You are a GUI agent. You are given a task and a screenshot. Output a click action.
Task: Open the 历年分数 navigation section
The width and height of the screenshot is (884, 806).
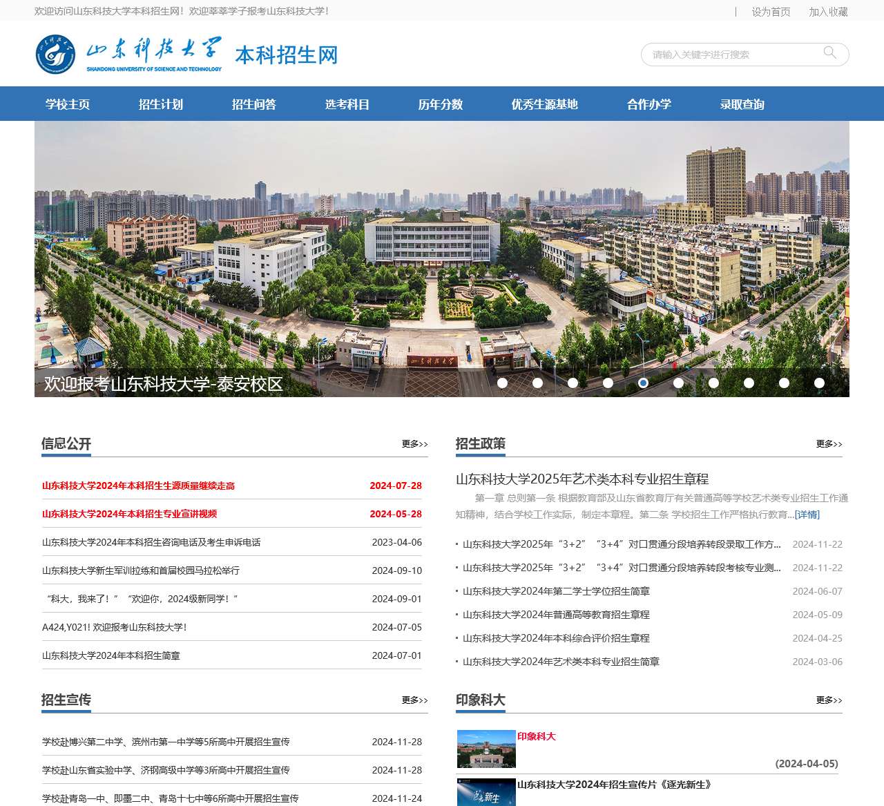click(x=441, y=104)
